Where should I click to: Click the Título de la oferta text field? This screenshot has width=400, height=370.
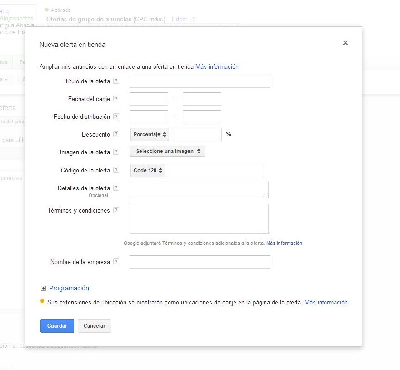[x=200, y=81]
